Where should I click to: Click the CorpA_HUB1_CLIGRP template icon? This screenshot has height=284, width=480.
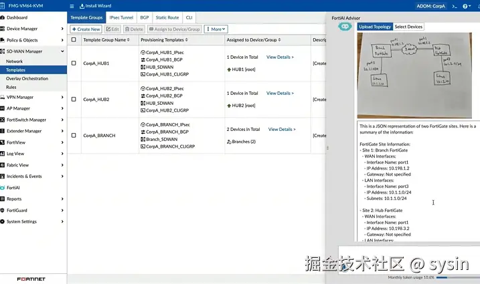pyautogui.click(x=143, y=74)
